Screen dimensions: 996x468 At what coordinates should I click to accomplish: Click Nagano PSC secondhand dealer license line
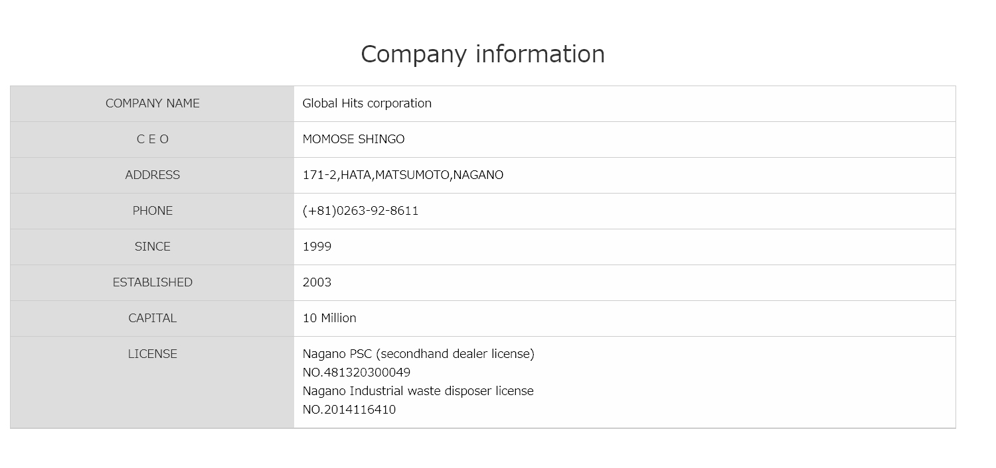tap(418, 354)
